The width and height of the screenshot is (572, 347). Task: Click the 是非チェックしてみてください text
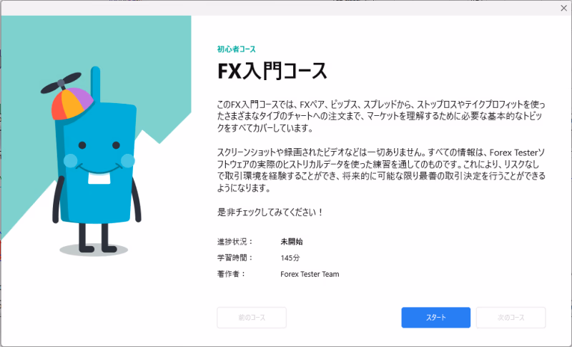click(x=270, y=212)
